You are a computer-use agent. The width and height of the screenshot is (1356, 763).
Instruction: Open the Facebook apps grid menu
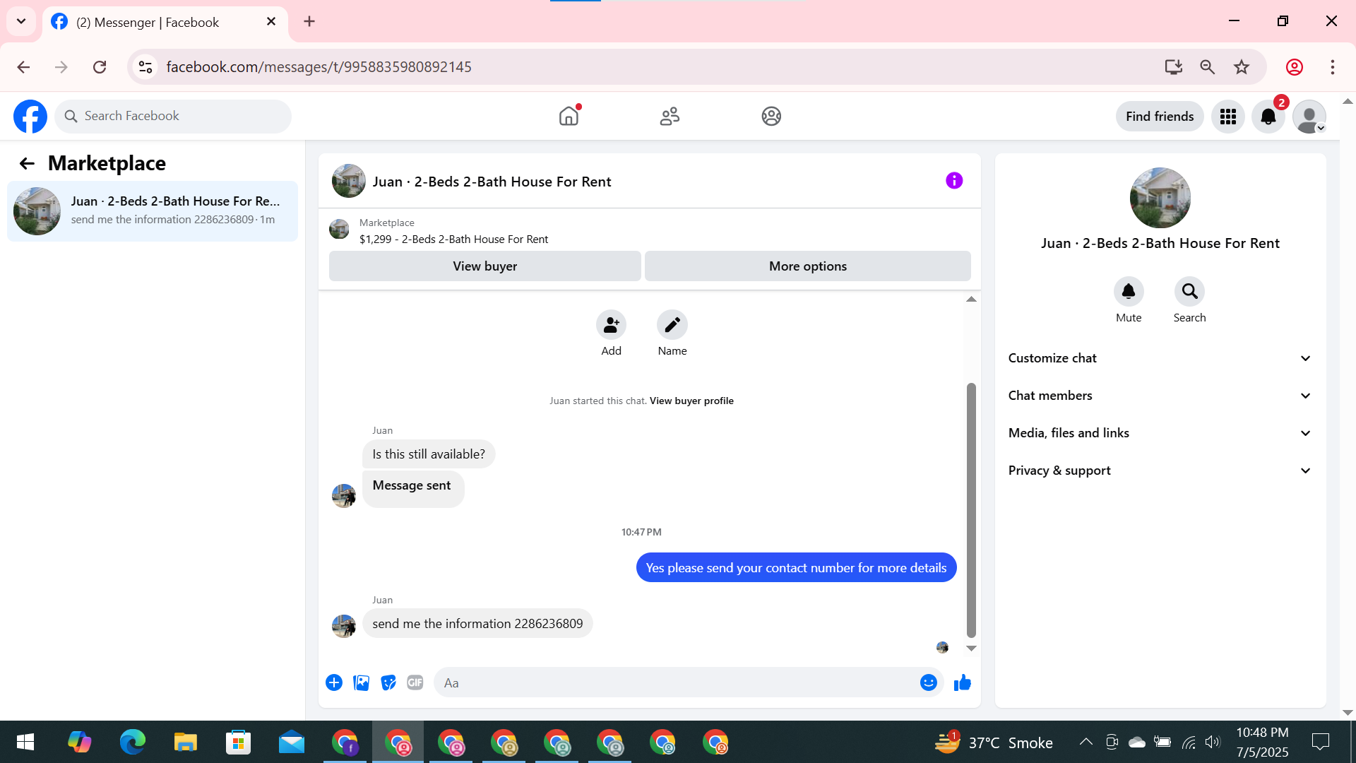[1227, 117]
